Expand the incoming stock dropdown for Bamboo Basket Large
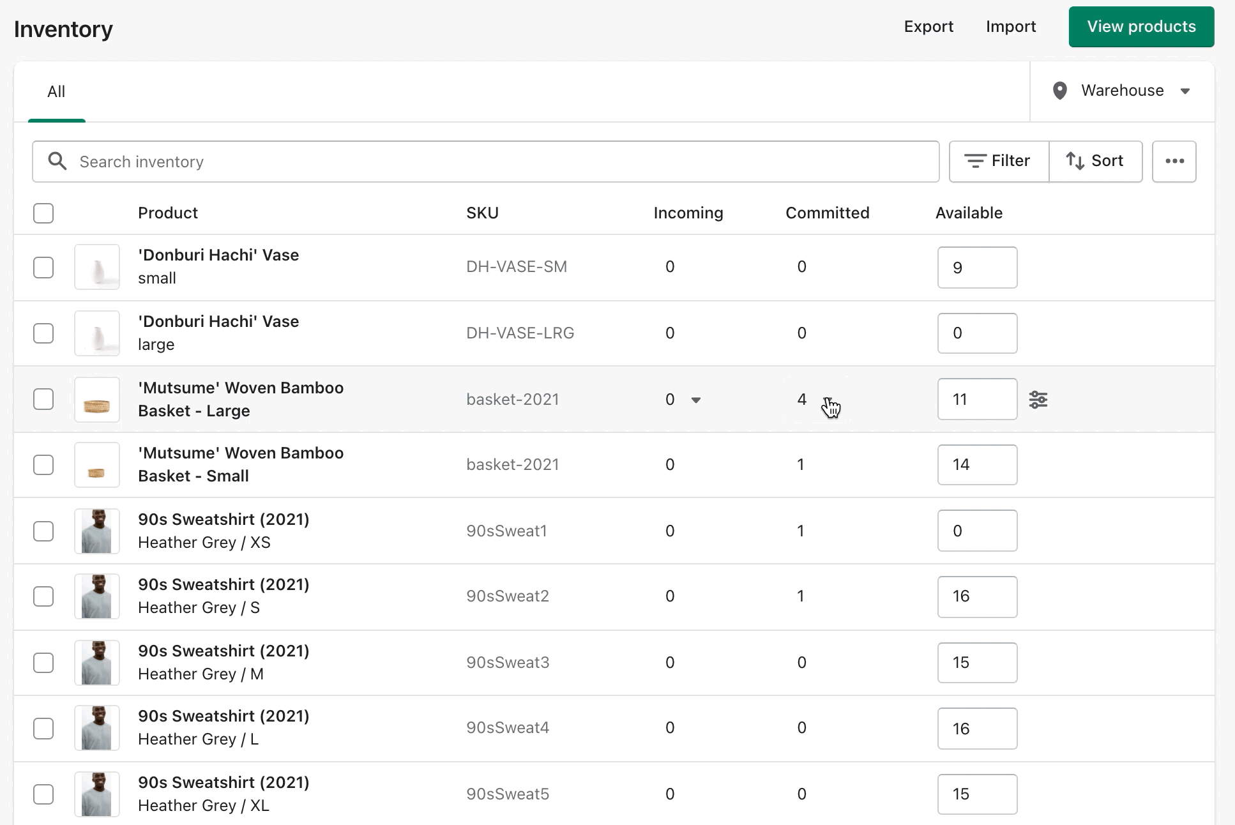Screen dimensions: 1235x825 (696, 398)
